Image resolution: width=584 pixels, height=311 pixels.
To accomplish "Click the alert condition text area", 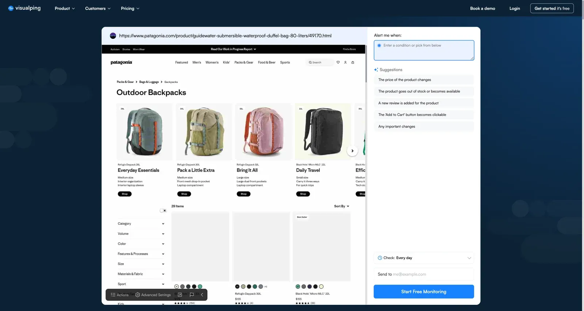I will click(424, 50).
